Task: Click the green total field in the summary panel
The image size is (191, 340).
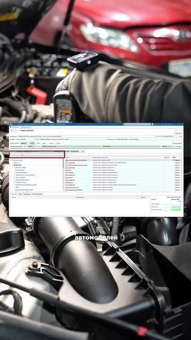Action: [176, 210]
